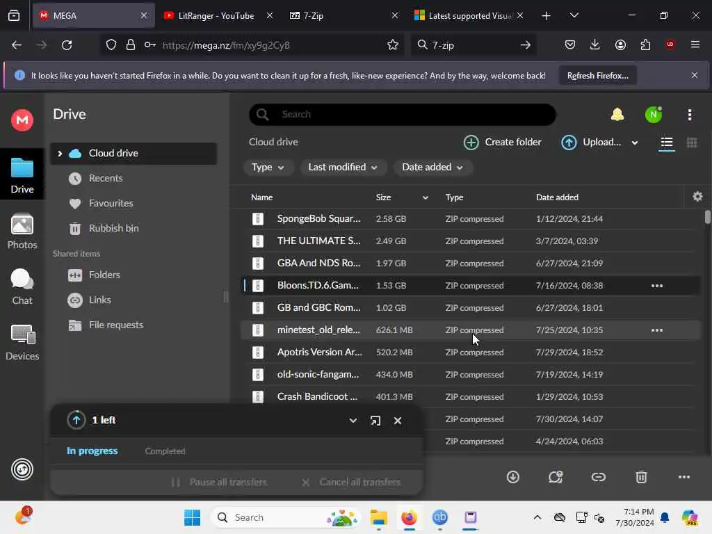Switch to the 7-Zip browser tab
Viewport: 712px width, 534px height.
coord(343,15)
